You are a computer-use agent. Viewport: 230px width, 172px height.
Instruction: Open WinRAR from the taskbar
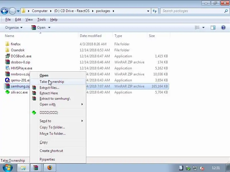36,168
